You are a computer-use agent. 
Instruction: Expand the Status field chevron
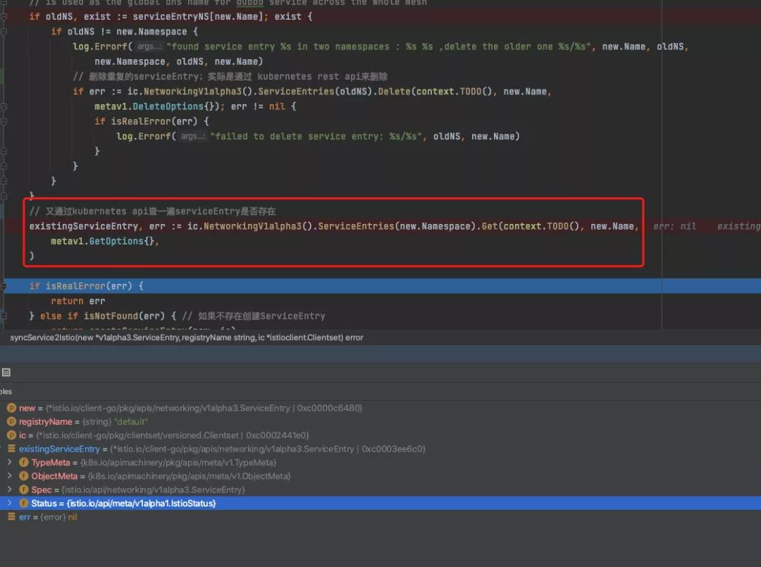tap(9, 504)
